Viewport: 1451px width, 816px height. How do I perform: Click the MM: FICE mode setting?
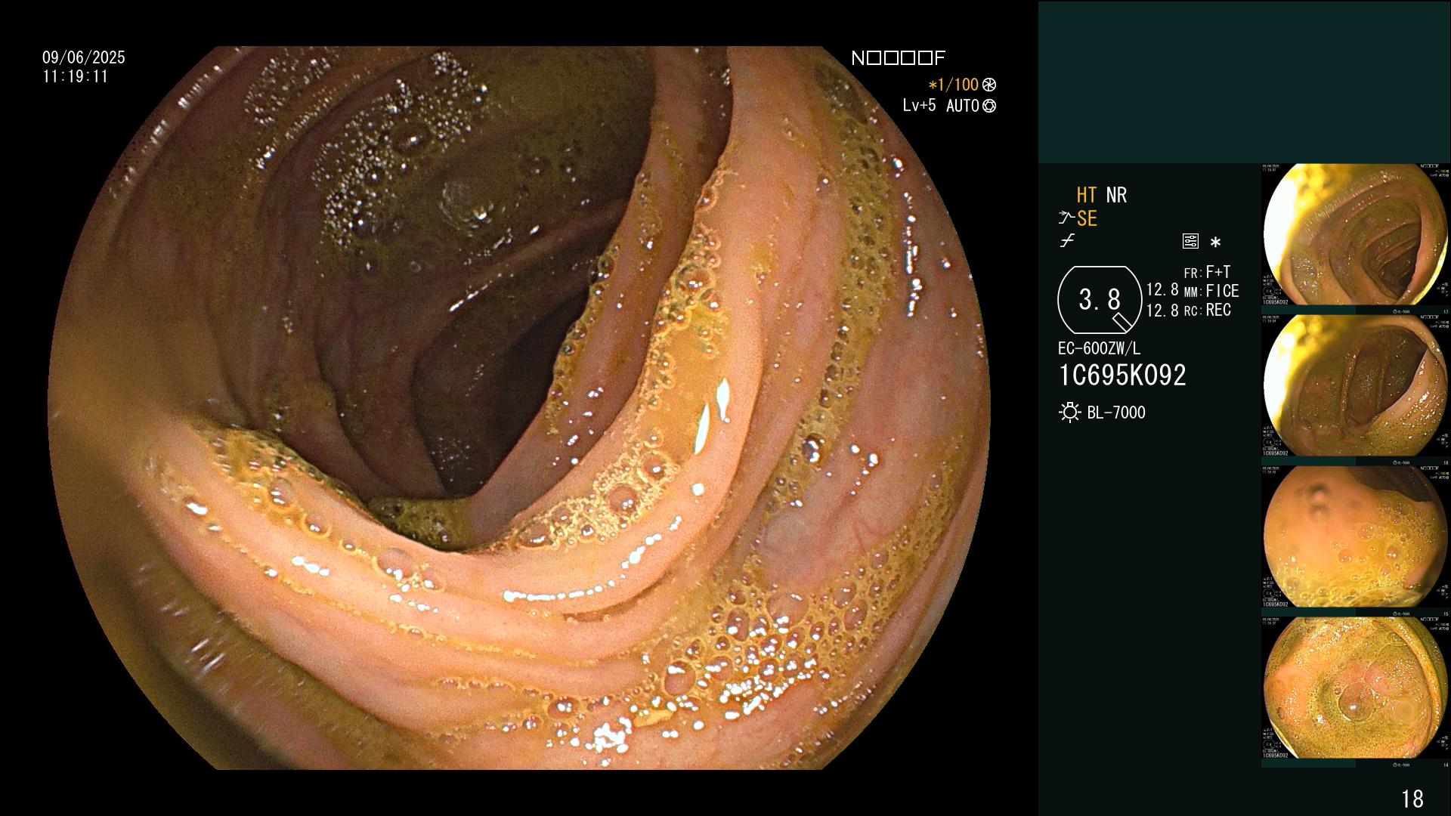1211,291
